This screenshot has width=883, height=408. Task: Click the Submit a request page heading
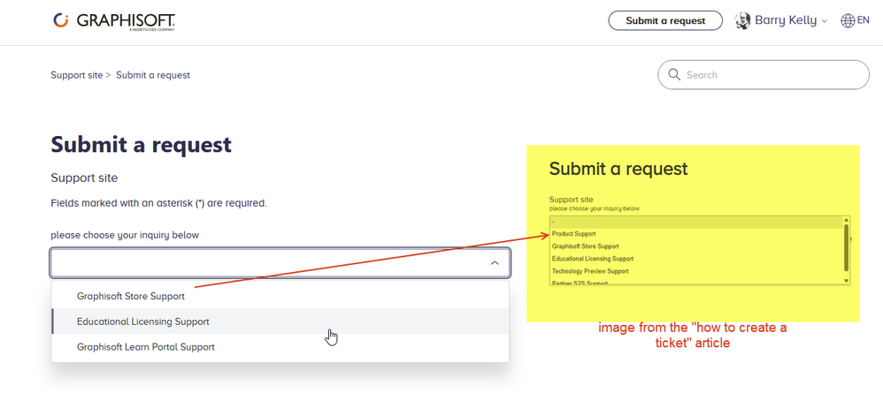point(141,145)
